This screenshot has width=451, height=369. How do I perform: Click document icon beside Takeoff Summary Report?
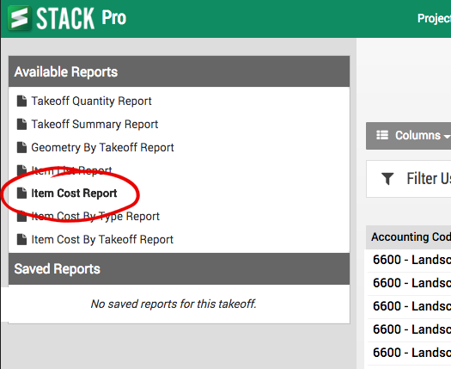pyautogui.click(x=21, y=124)
